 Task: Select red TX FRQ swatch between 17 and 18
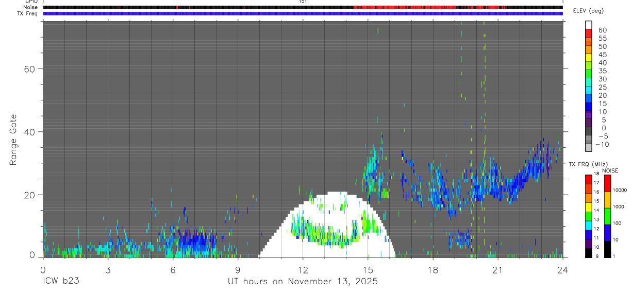pos(588,179)
